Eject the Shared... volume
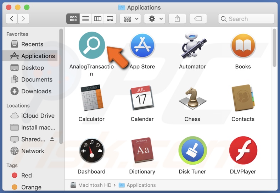 (x=52, y=139)
